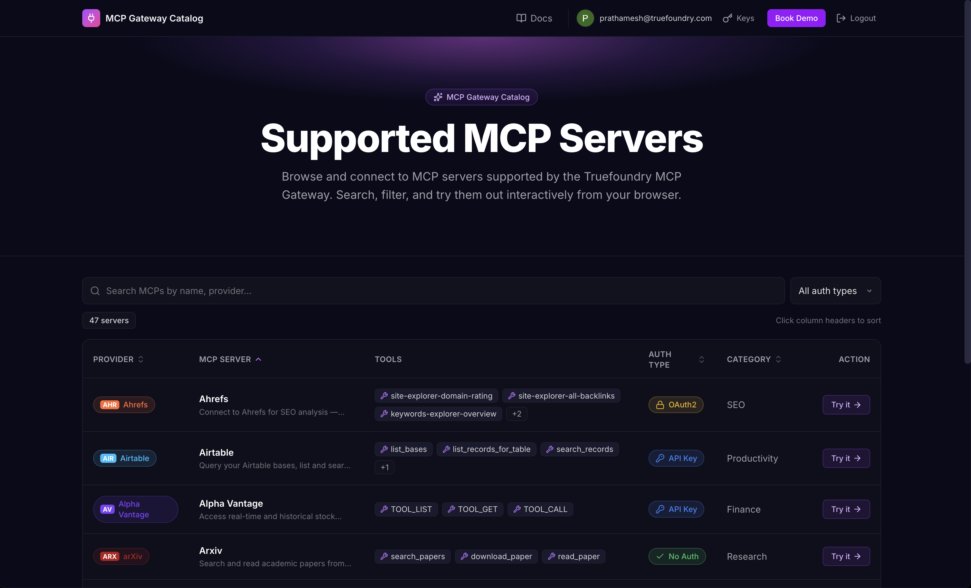This screenshot has height=588, width=971.
Task: Toggle MCP SERVER column sort arrow
Action: tap(259, 359)
